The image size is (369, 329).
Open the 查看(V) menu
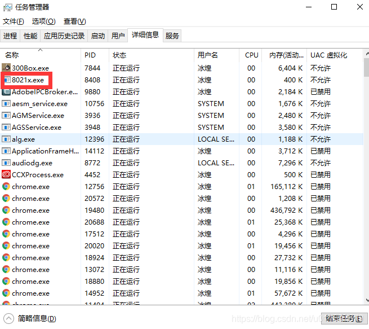point(74,21)
